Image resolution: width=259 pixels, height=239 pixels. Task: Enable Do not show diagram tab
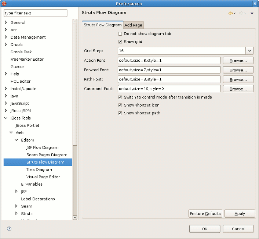(120, 34)
